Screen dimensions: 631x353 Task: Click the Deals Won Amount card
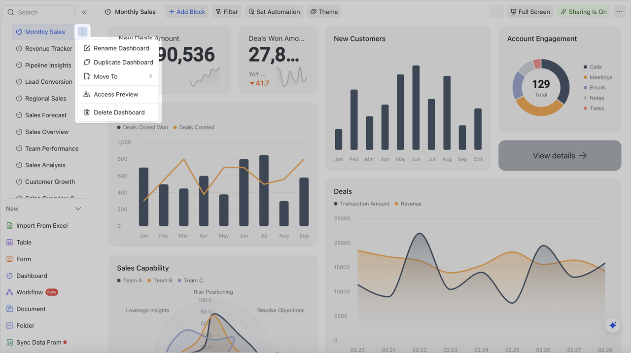point(278,60)
